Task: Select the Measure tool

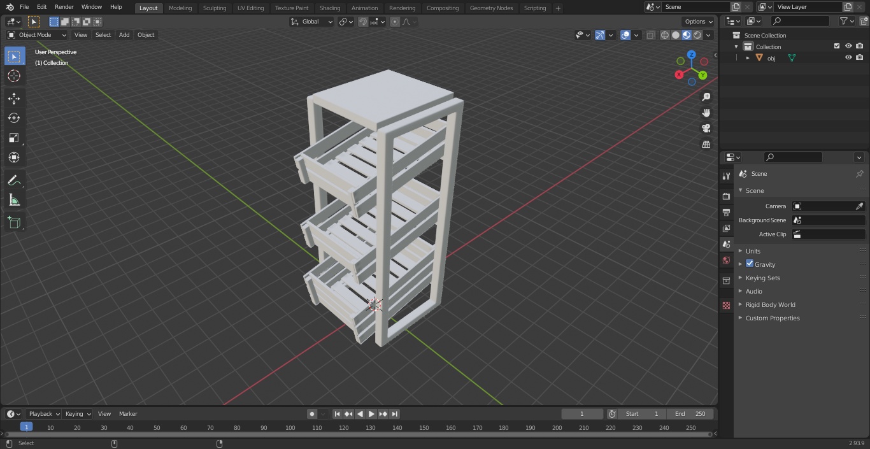Action: coord(14,201)
